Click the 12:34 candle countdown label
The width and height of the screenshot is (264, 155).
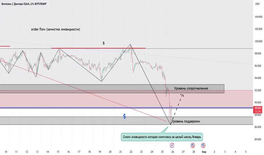pos(257,111)
